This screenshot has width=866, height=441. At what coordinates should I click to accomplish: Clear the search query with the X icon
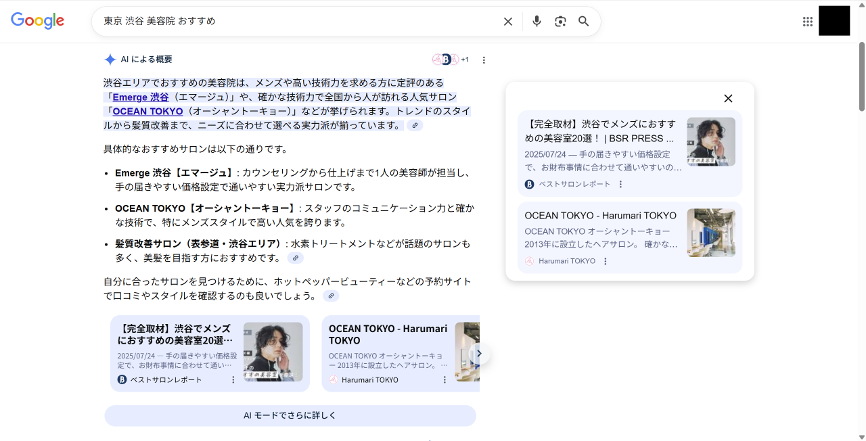pos(508,21)
